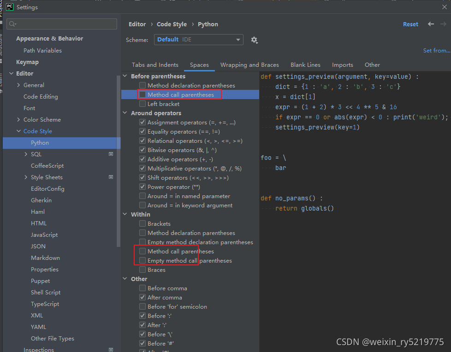Select CoffeeScript code style
451x352 pixels.
[x=47, y=165]
